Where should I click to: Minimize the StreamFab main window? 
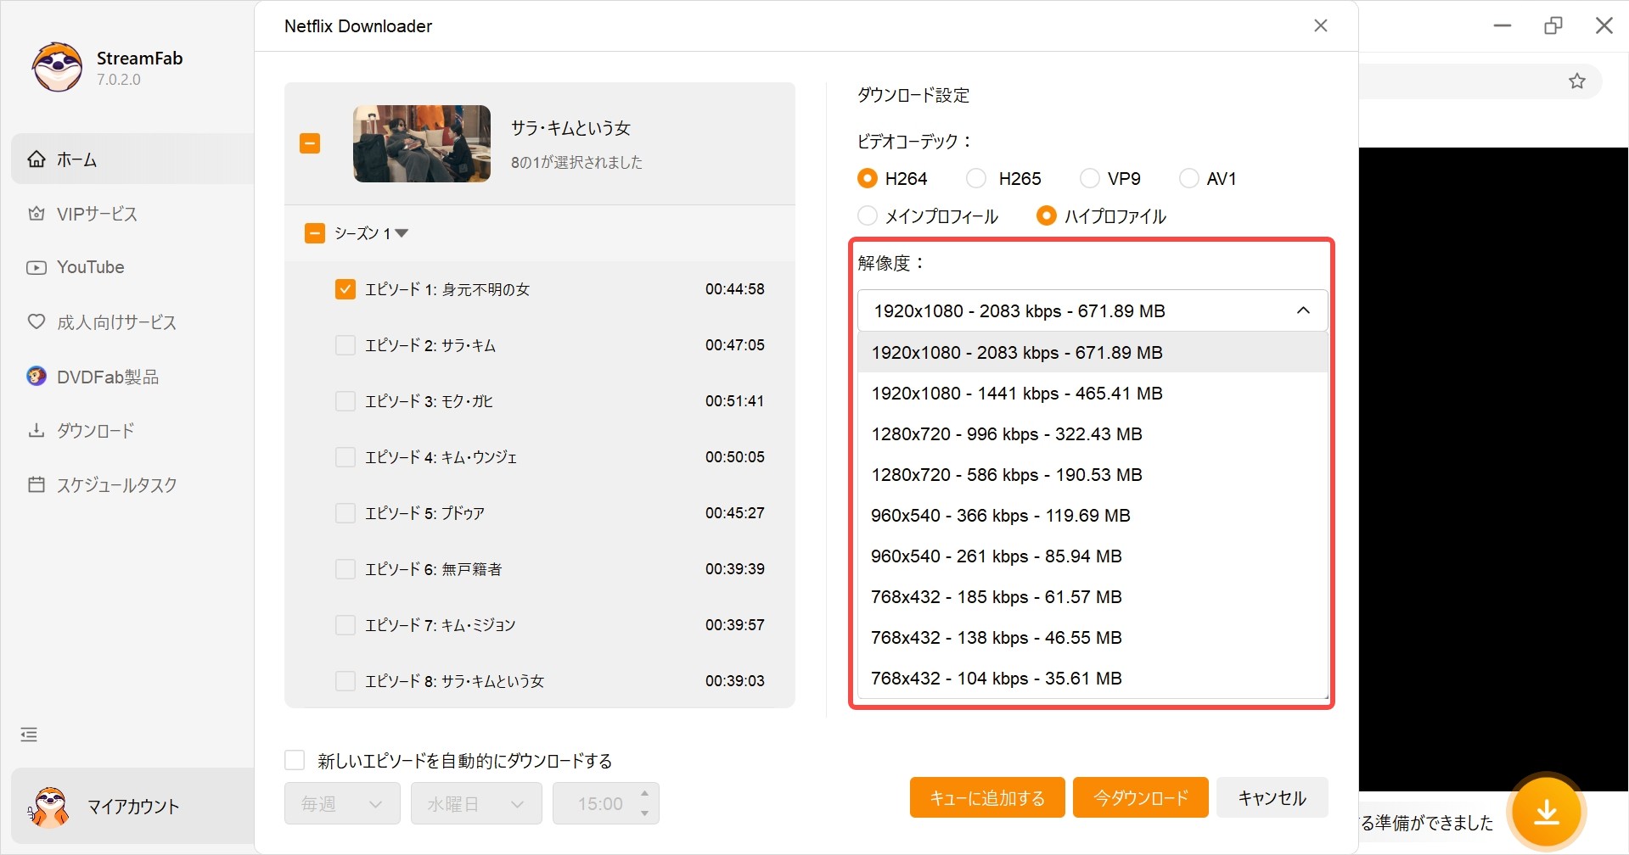coord(1503,25)
